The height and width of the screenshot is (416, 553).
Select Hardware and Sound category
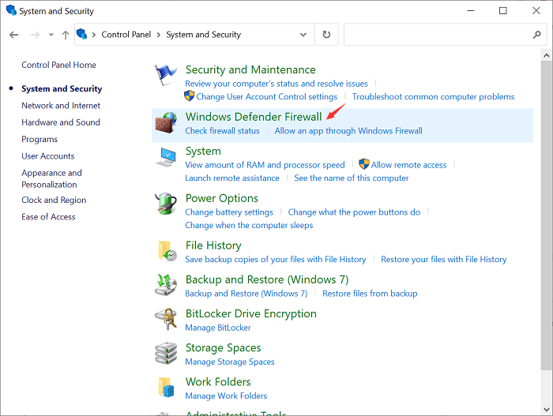pos(61,122)
